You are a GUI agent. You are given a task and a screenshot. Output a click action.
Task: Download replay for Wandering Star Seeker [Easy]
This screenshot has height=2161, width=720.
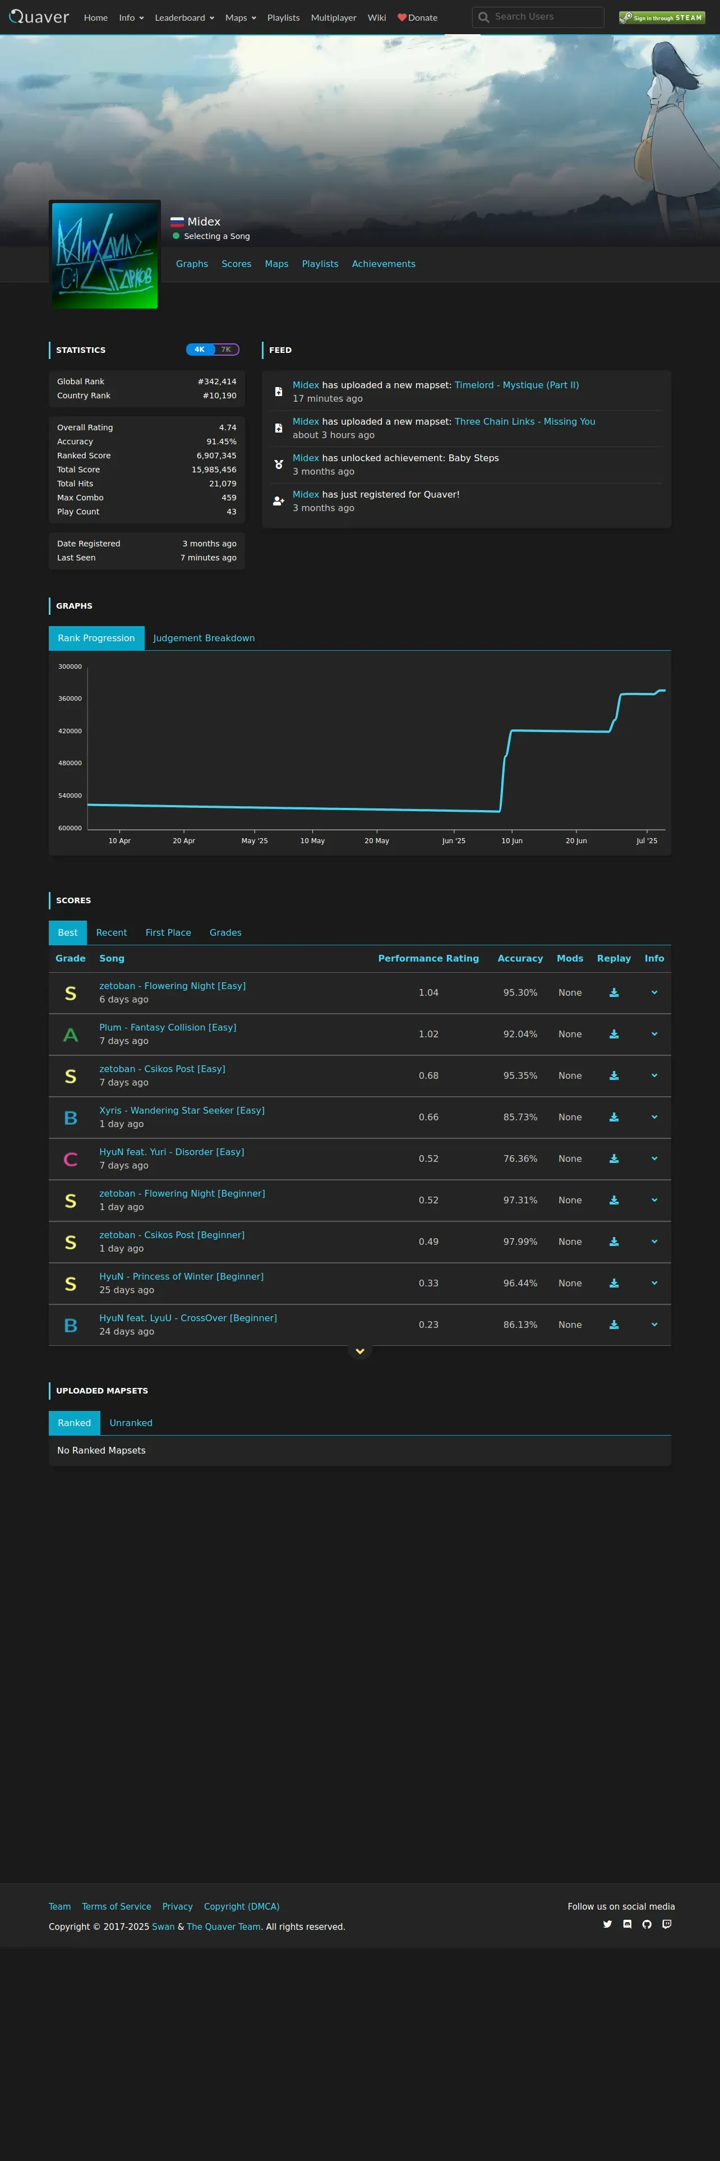pos(613,1118)
